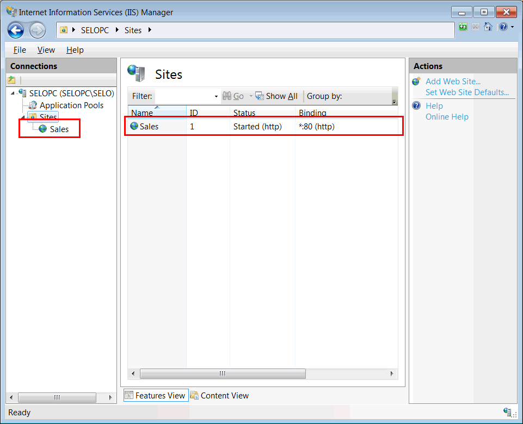Open the Help menu
Image resolution: width=523 pixels, height=424 pixels.
point(75,50)
